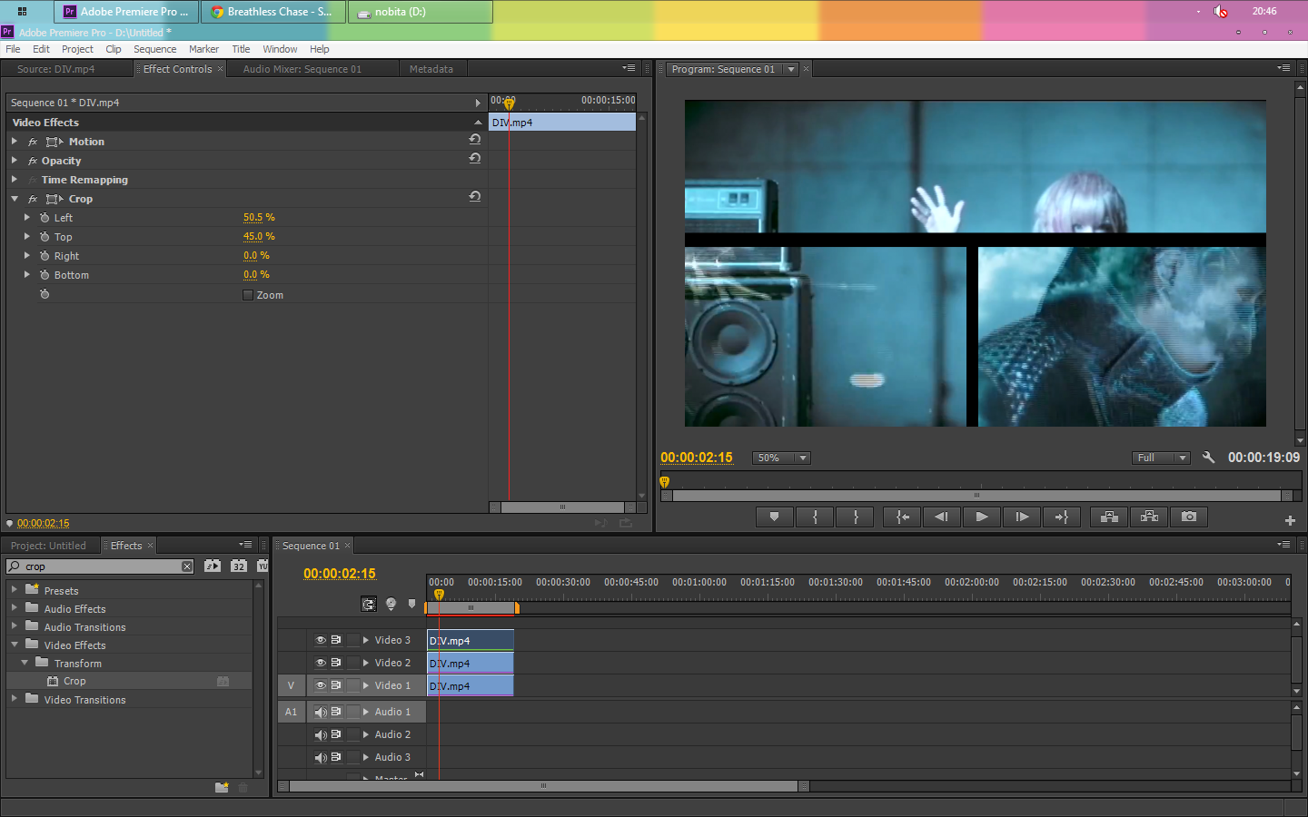Click the Export Frame camera icon
The image size is (1308, 817).
[x=1189, y=517]
